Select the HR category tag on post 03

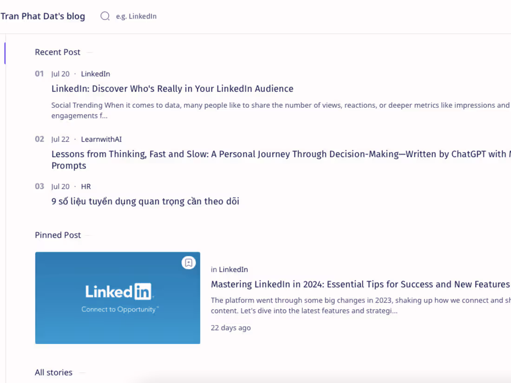(x=86, y=186)
